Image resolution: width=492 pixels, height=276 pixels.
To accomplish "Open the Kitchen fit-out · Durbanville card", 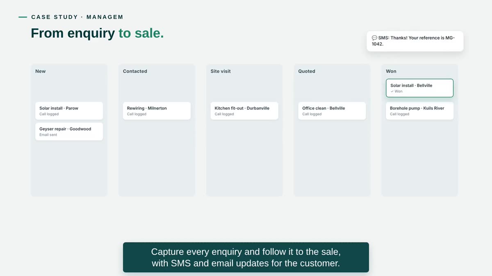I will (x=244, y=111).
